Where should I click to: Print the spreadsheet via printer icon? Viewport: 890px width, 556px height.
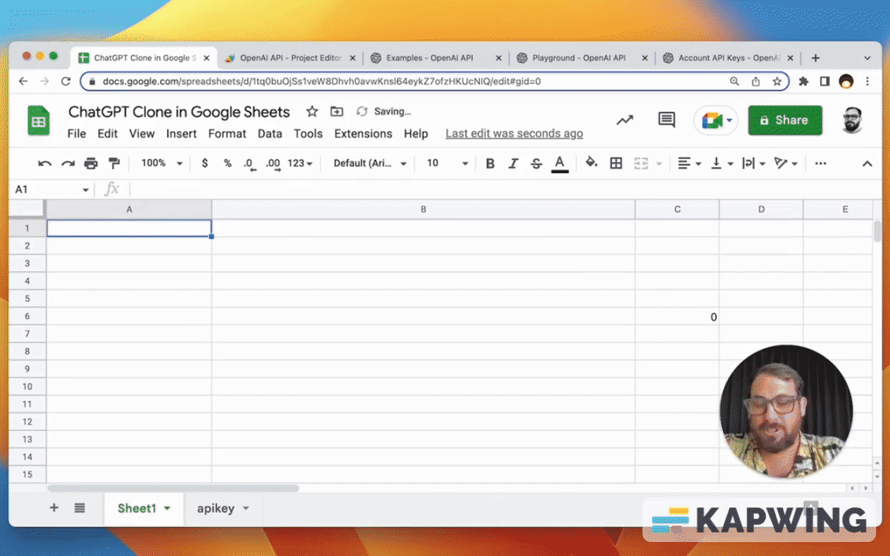pos(91,163)
